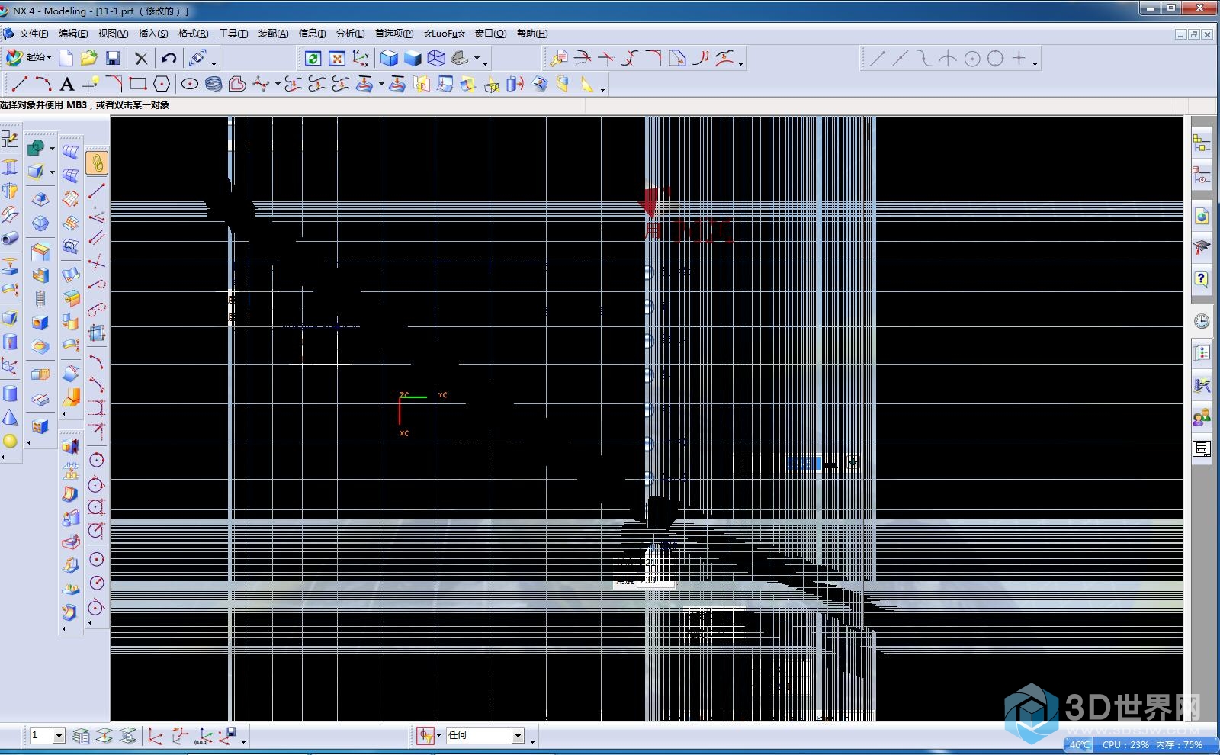Open the 编辑(E) menu

tap(73, 34)
